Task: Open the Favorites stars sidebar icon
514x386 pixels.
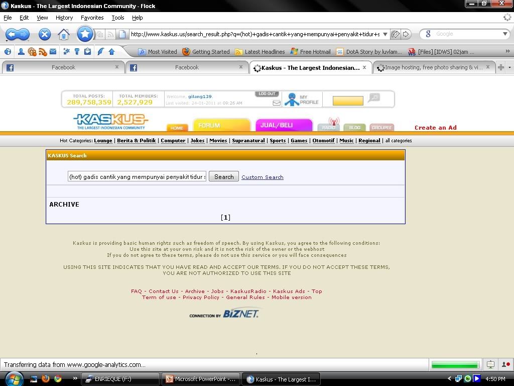Action: [67, 52]
